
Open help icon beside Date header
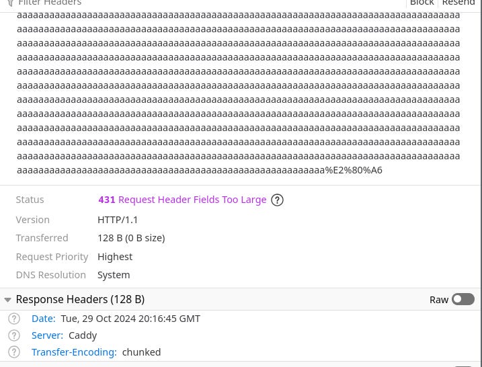pos(14,319)
